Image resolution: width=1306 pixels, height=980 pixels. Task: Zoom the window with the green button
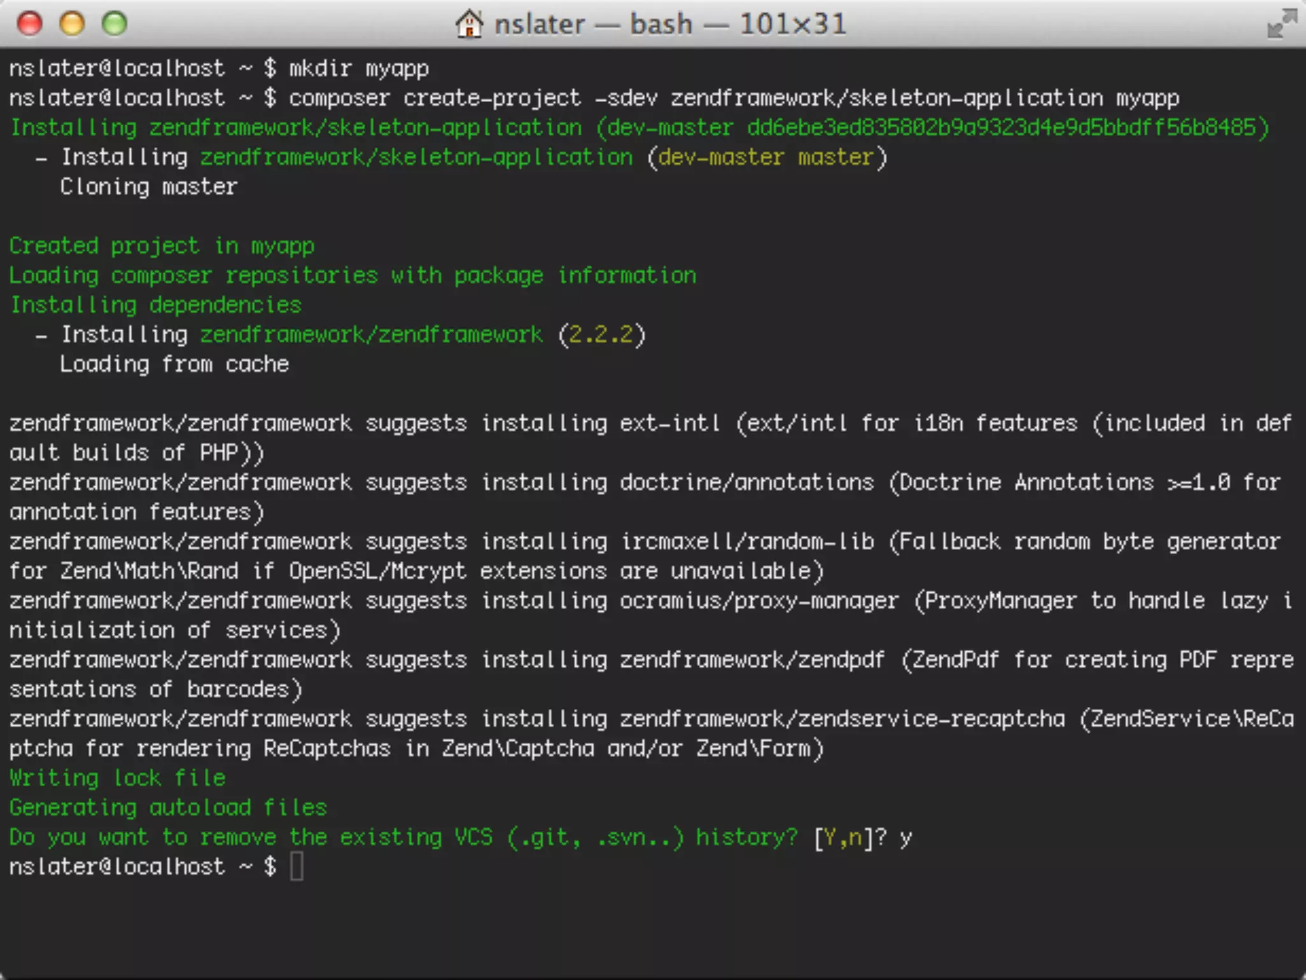(115, 24)
